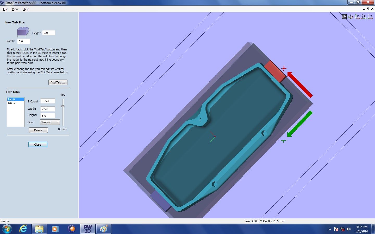
Task: Select the X-axis side view icon
Action: (x=364, y=17)
